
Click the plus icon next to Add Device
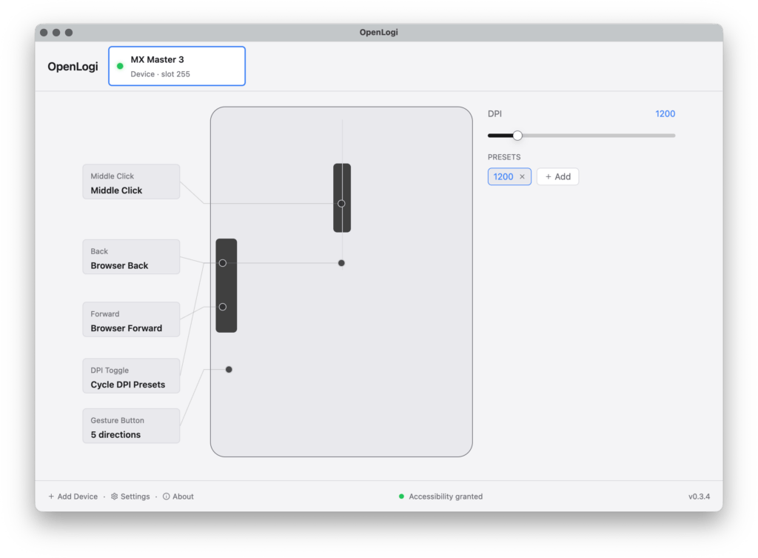click(51, 496)
